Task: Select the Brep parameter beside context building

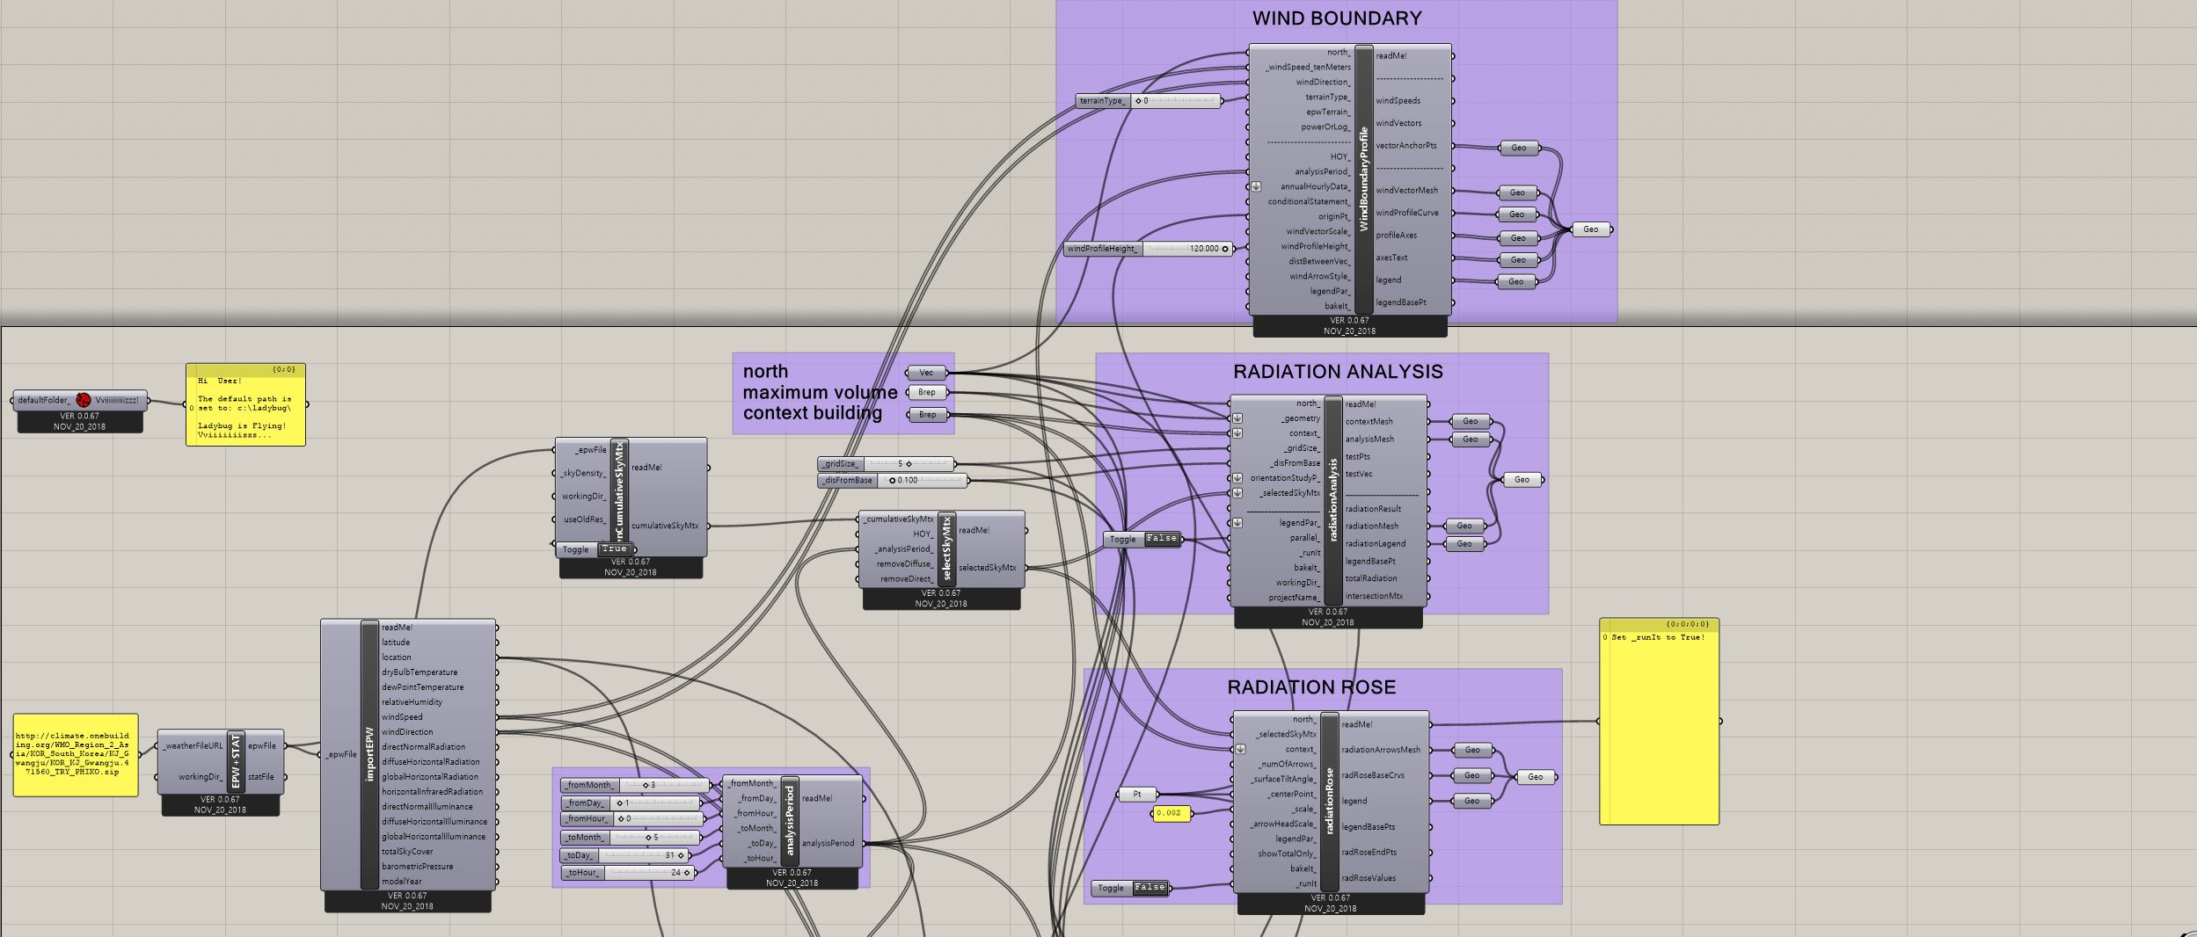Action: [927, 414]
